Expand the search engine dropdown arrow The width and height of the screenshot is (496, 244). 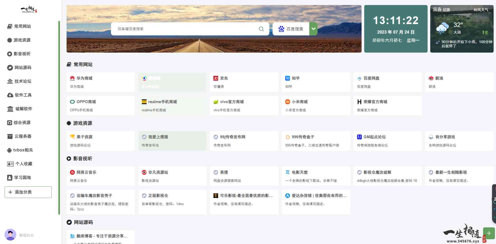313,29
